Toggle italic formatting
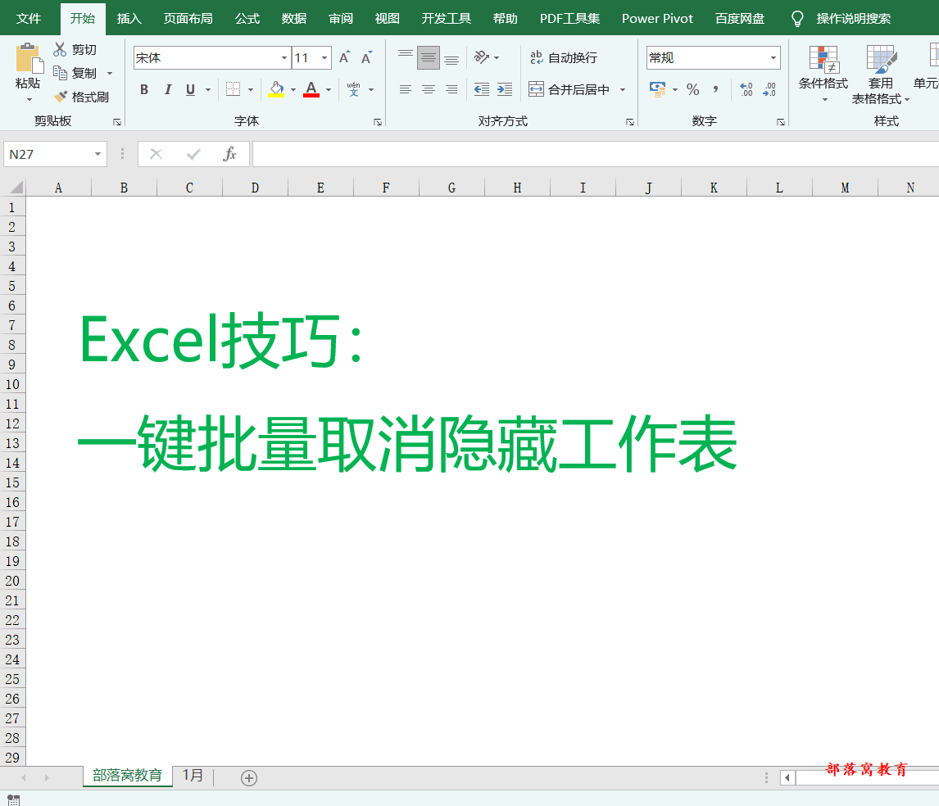The image size is (939, 806). tap(168, 89)
